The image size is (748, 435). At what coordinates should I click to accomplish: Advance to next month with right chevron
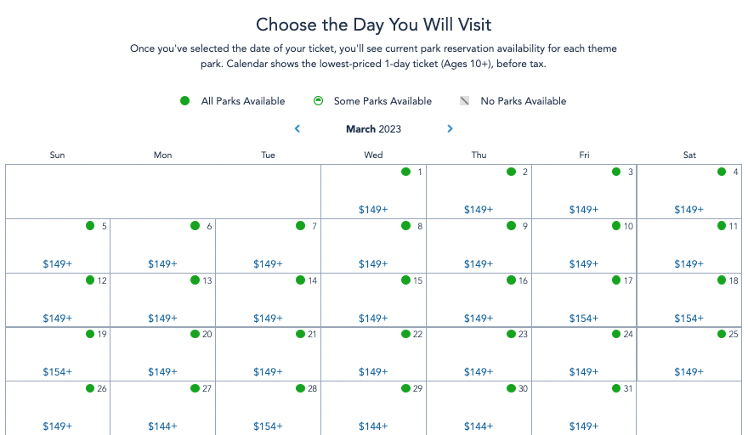[450, 129]
